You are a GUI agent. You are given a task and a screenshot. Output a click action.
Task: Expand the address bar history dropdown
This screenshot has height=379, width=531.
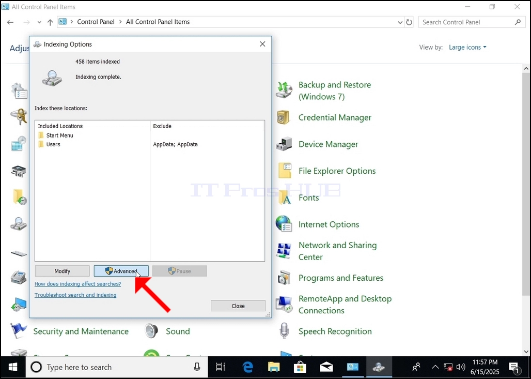coord(400,22)
